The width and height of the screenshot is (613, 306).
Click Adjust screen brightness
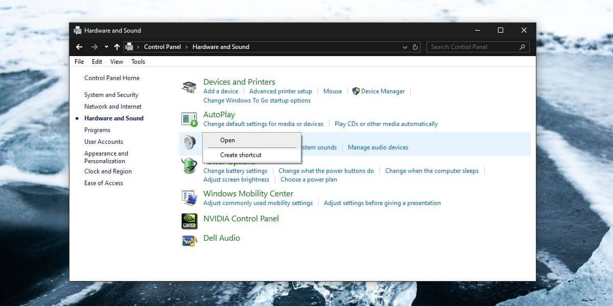236,179
